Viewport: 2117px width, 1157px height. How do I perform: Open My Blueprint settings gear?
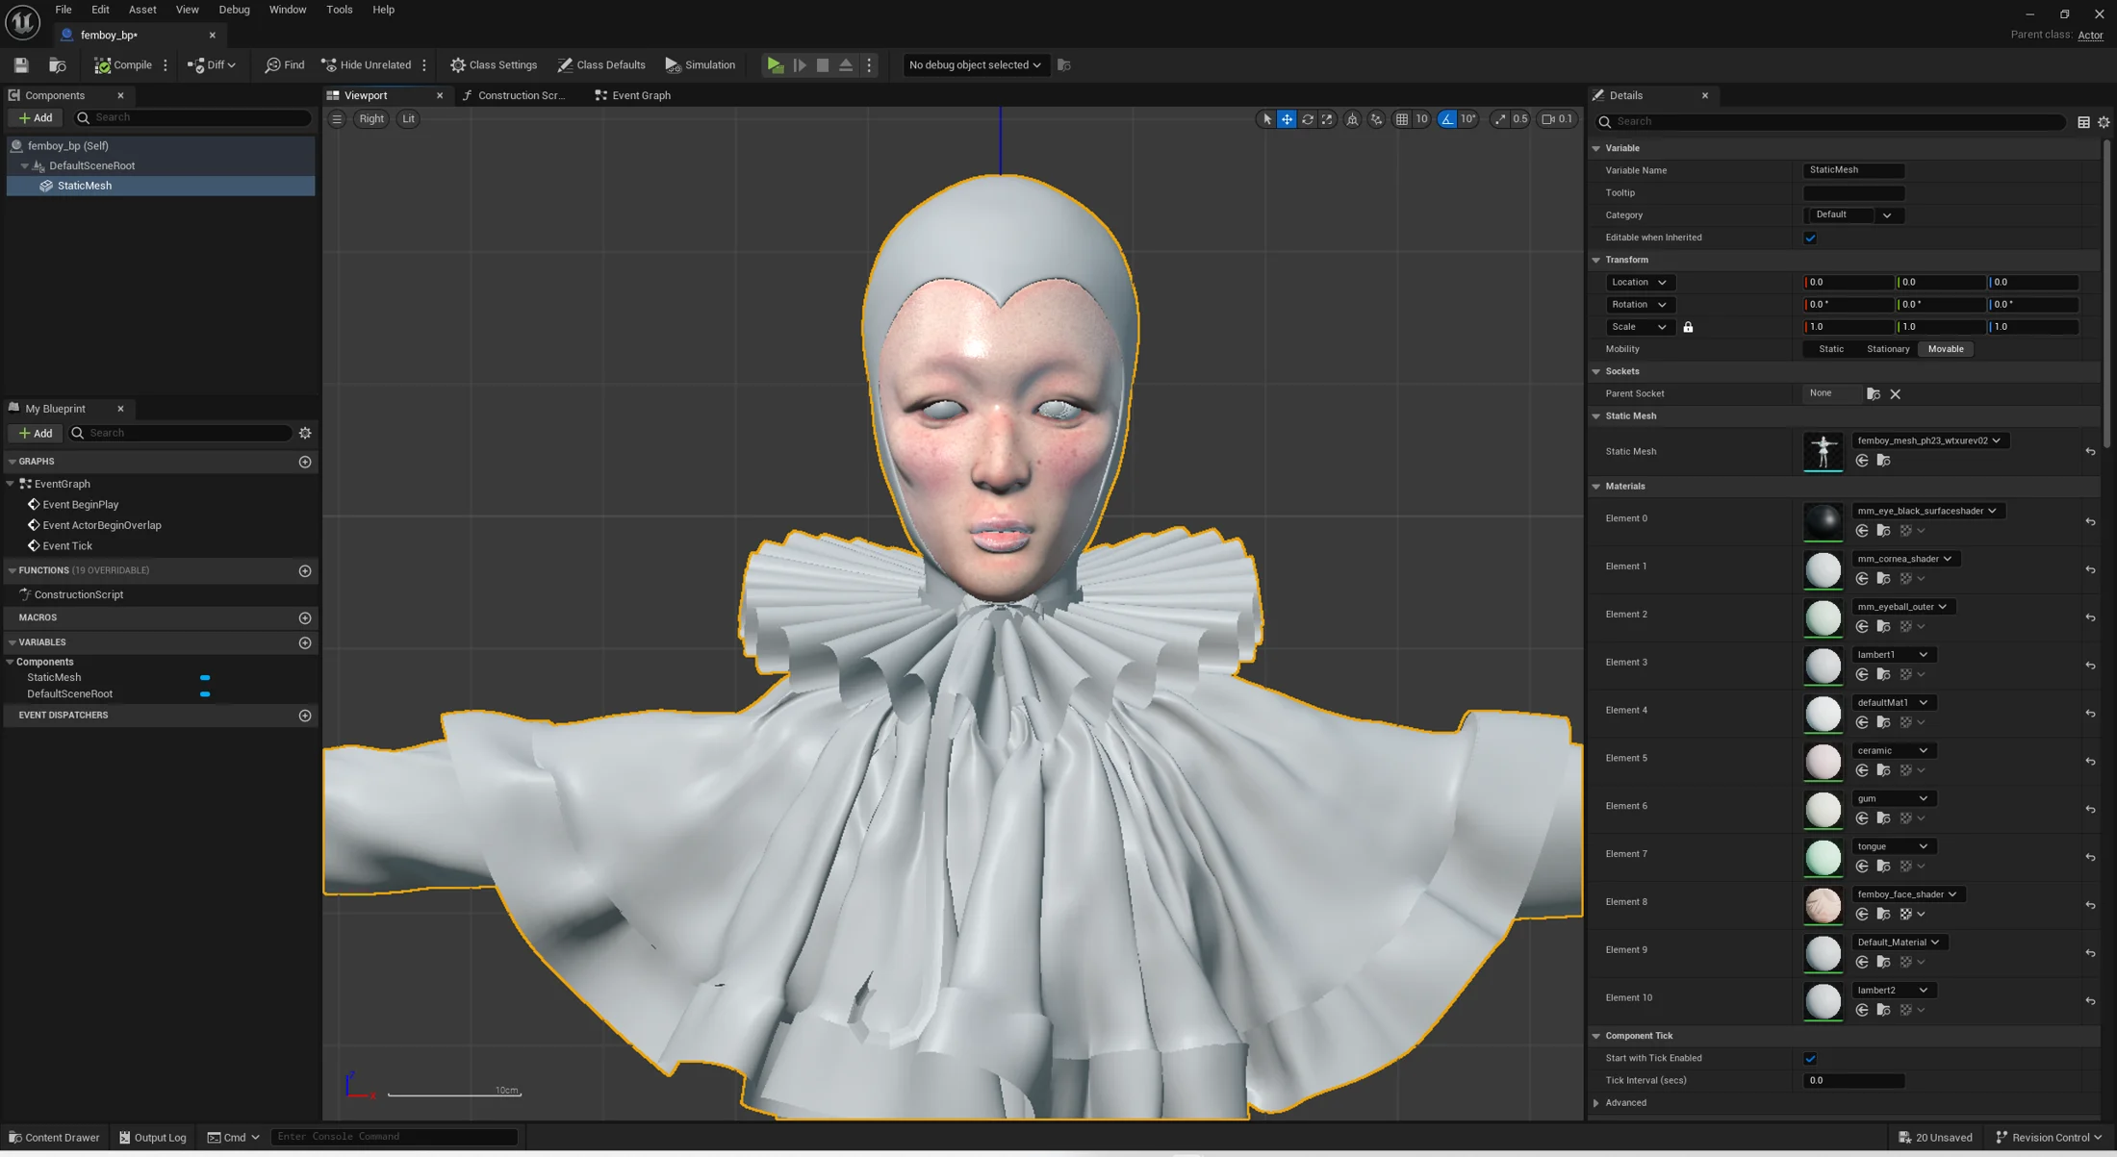point(305,434)
